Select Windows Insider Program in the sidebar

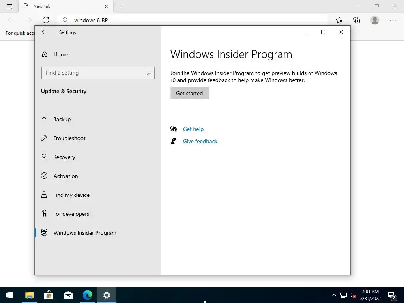point(85,233)
